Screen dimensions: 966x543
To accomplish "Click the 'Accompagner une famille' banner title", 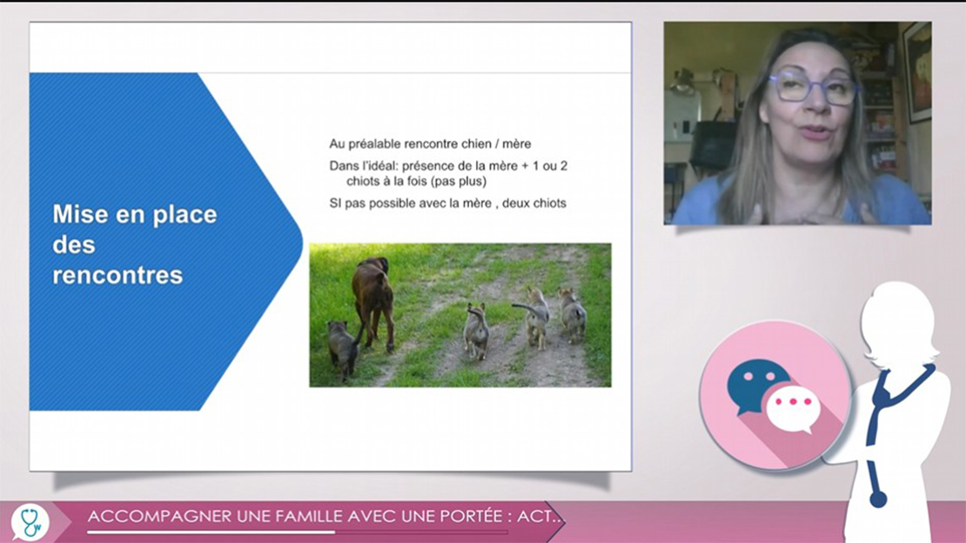I will pos(325,517).
